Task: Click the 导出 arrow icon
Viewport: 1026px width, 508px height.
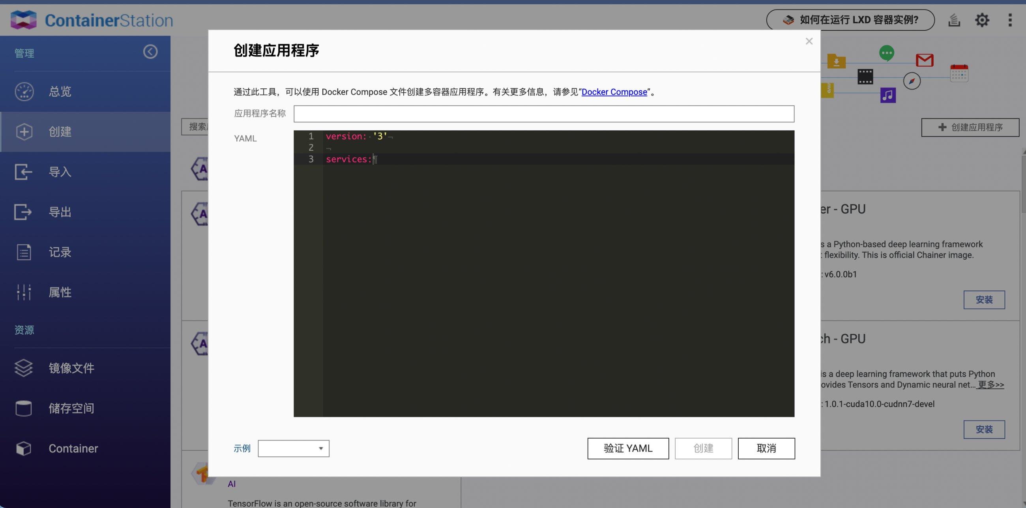Action: 23,212
